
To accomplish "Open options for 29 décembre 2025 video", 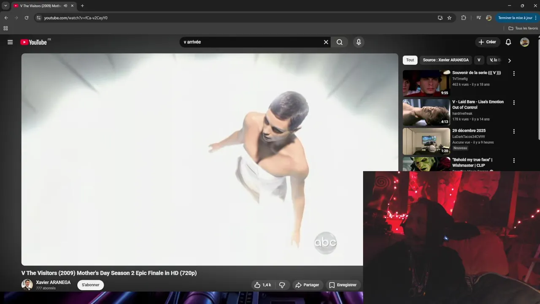I will tap(514, 131).
